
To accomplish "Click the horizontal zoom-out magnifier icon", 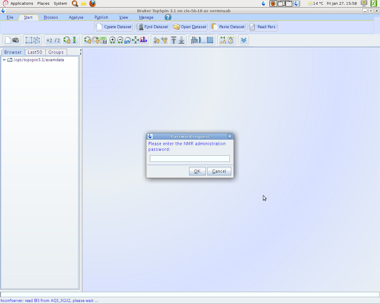I will tap(120, 40).
